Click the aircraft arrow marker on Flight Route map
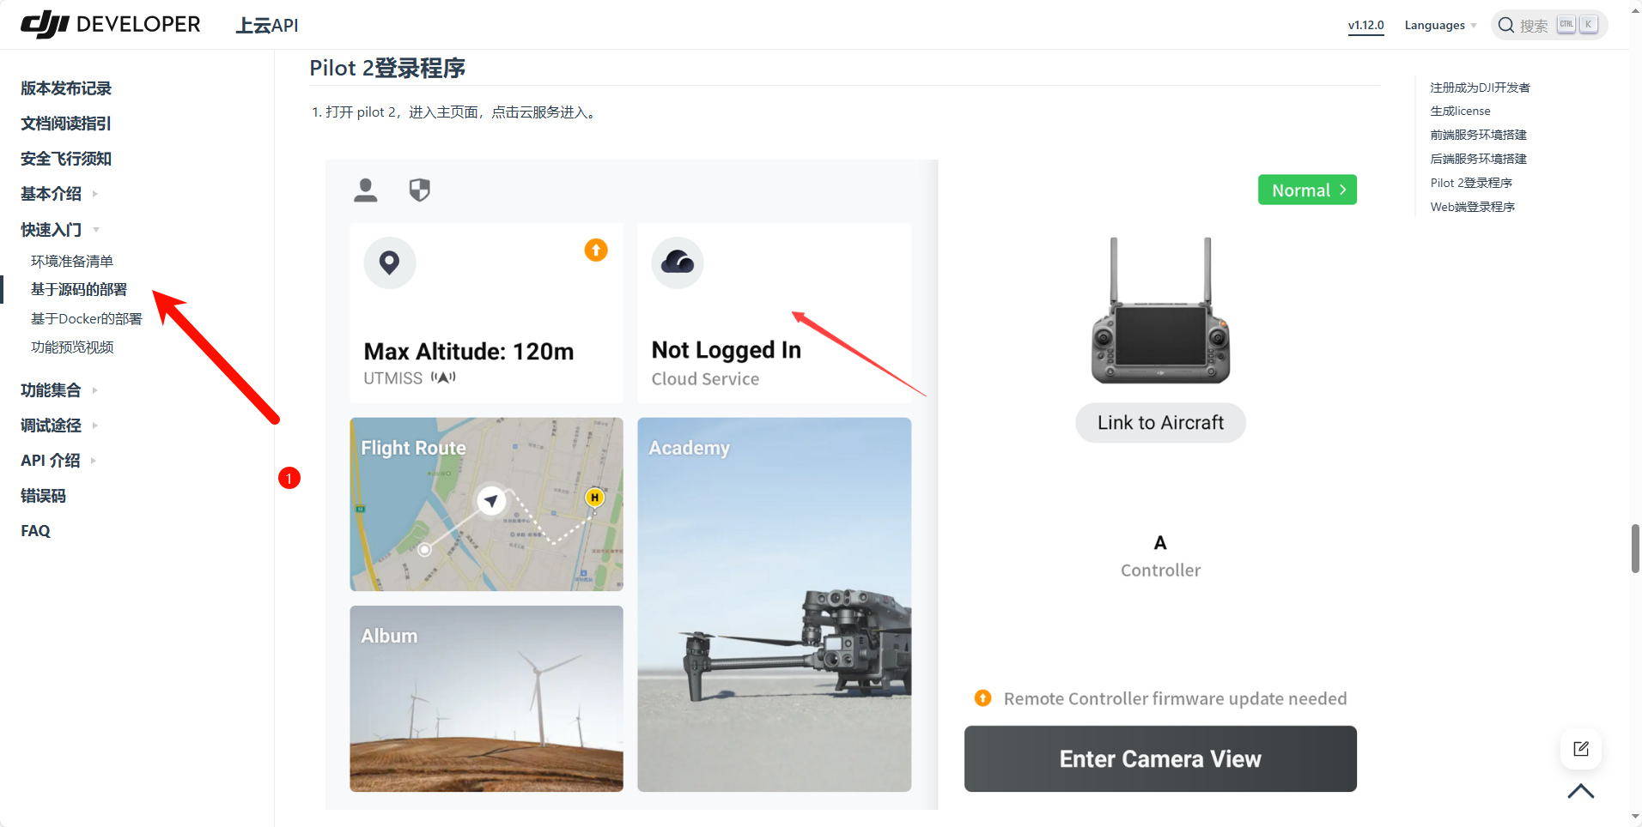 click(x=491, y=500)
